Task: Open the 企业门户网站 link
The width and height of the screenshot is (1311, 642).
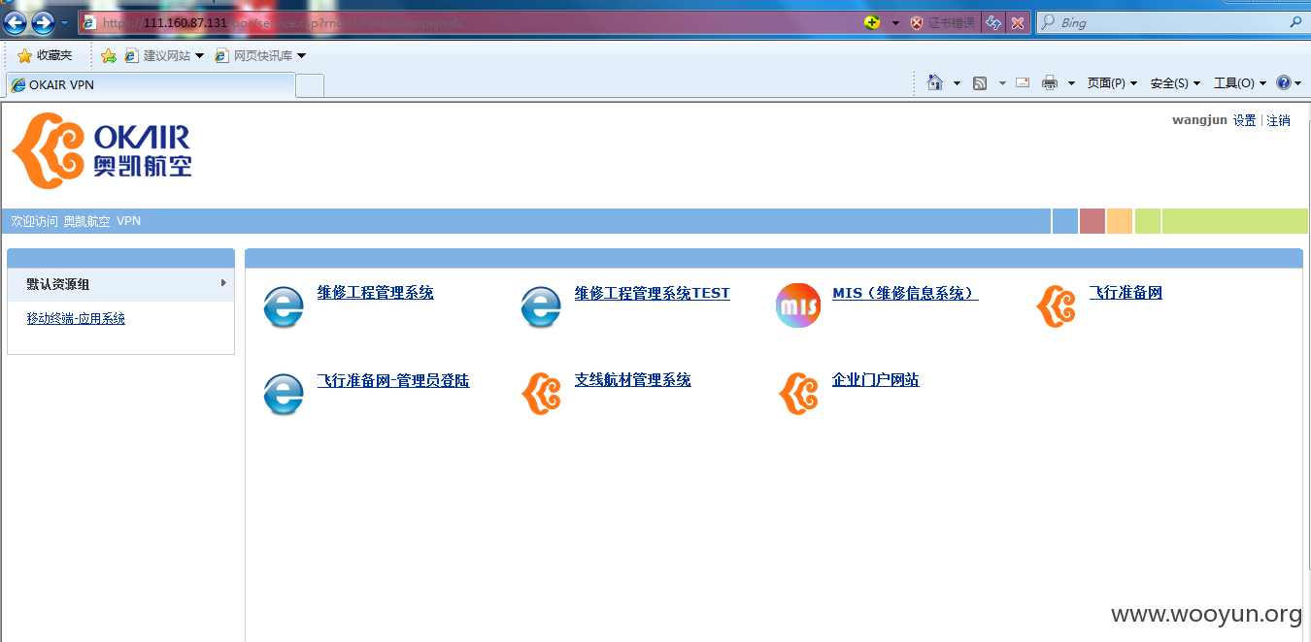Action: (875, 380)
